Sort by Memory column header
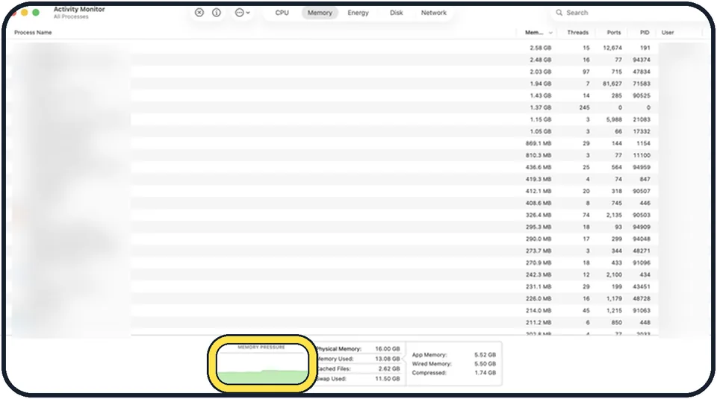This screenshot has width=717, height=399. [533, 32]
